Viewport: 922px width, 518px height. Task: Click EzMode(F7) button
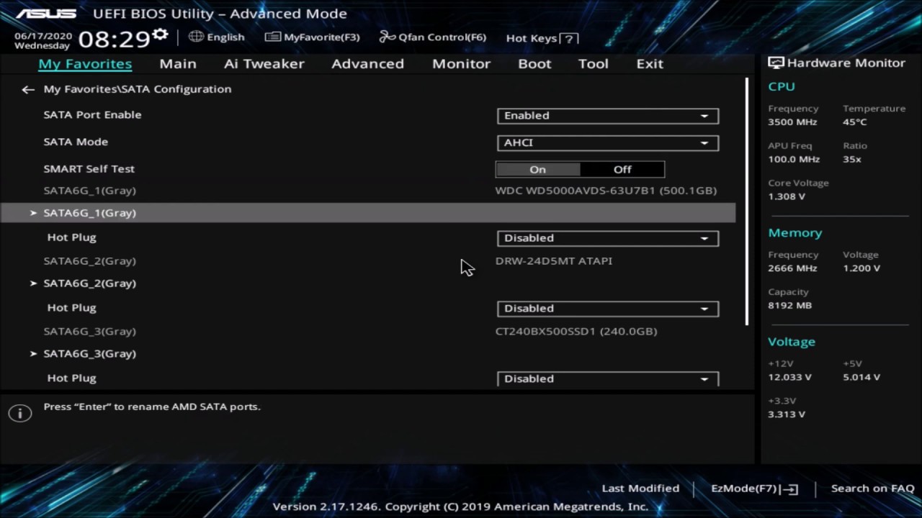pos(754,489)
